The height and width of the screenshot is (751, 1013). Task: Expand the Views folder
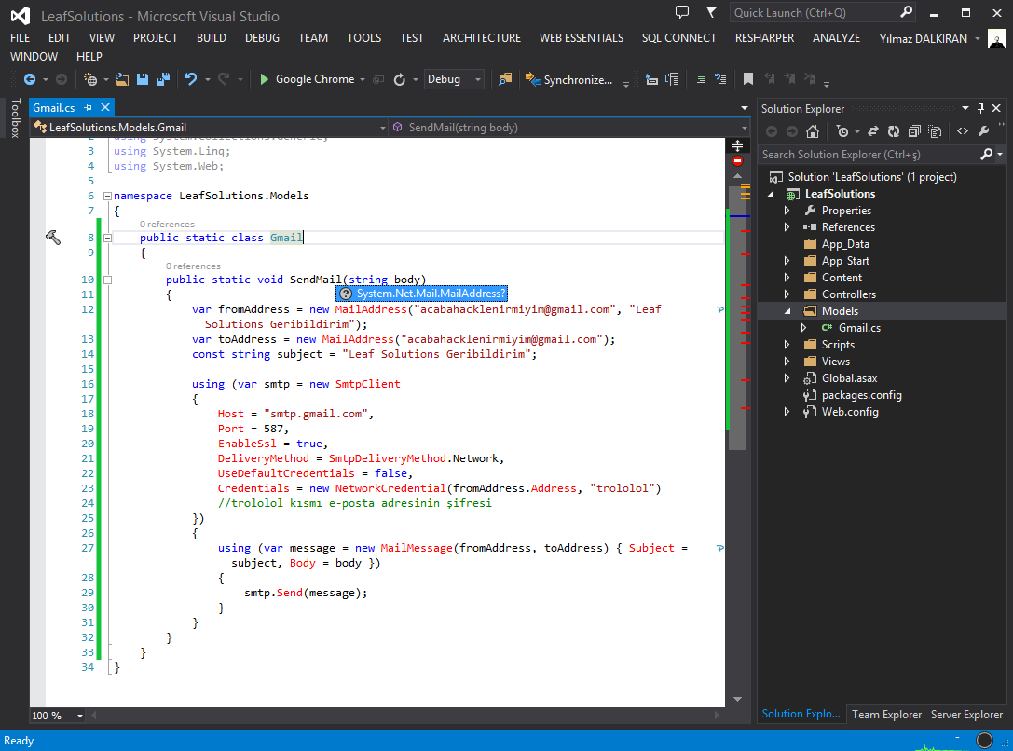pos(787,362)
